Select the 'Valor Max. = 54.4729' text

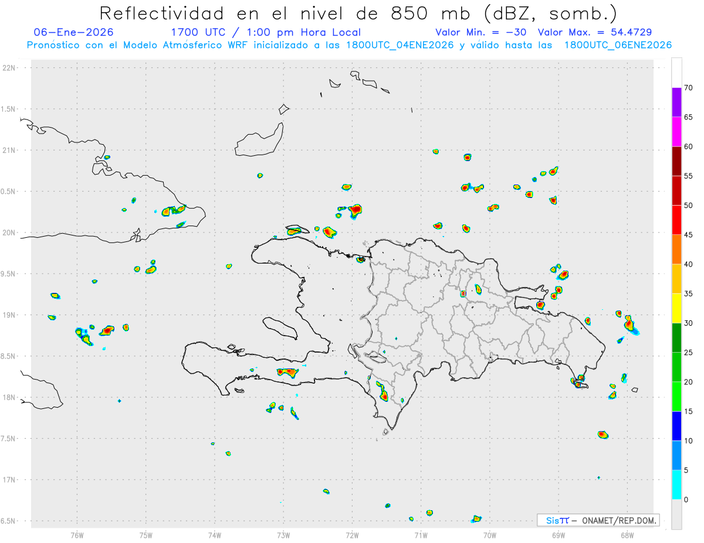[x=595, y=32]
